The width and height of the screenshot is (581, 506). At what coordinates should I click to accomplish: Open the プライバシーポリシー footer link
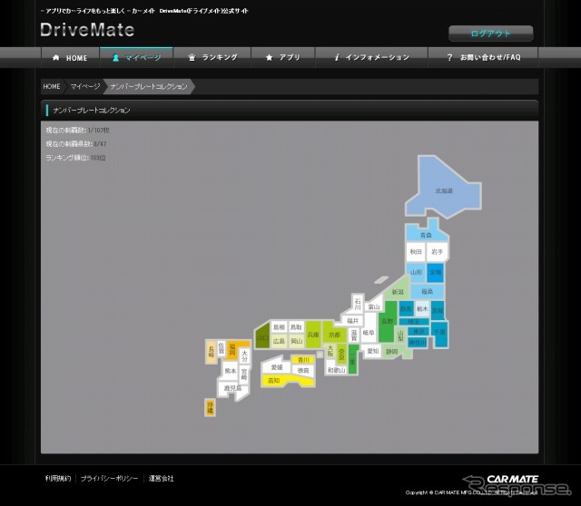109,478
